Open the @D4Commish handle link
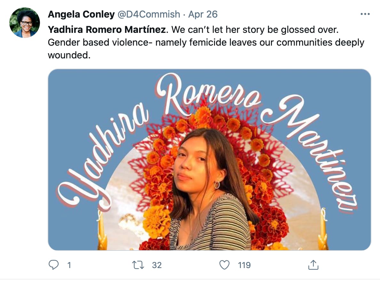Image resolution: width=380 pixels, height=284 pixels. pyautogui.click(x=149, y=14)
